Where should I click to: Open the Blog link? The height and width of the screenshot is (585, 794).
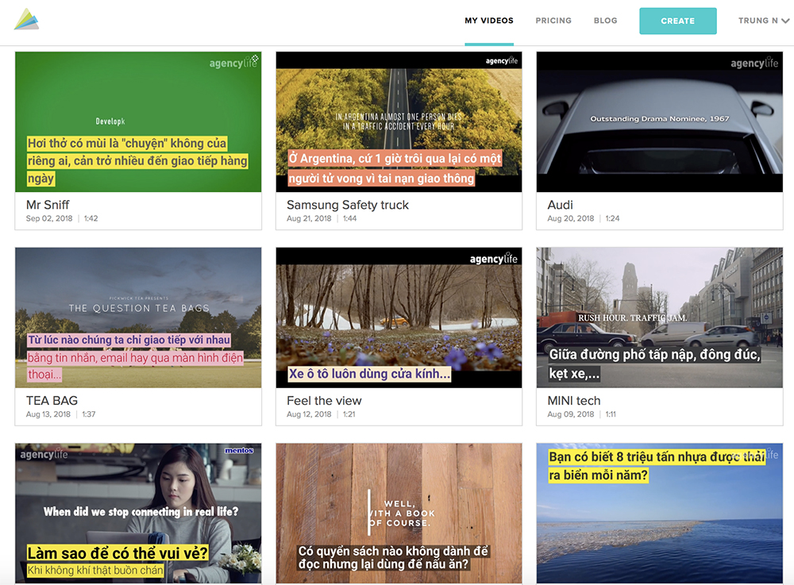tap(605, 21)
